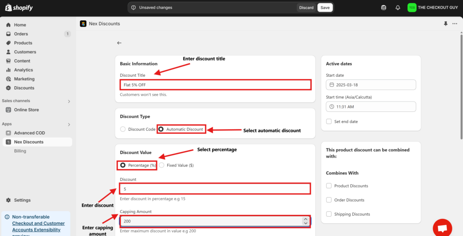Open the notifications bell icon
Viewport: 463px width, 236px height.
[x=398, y=8]
